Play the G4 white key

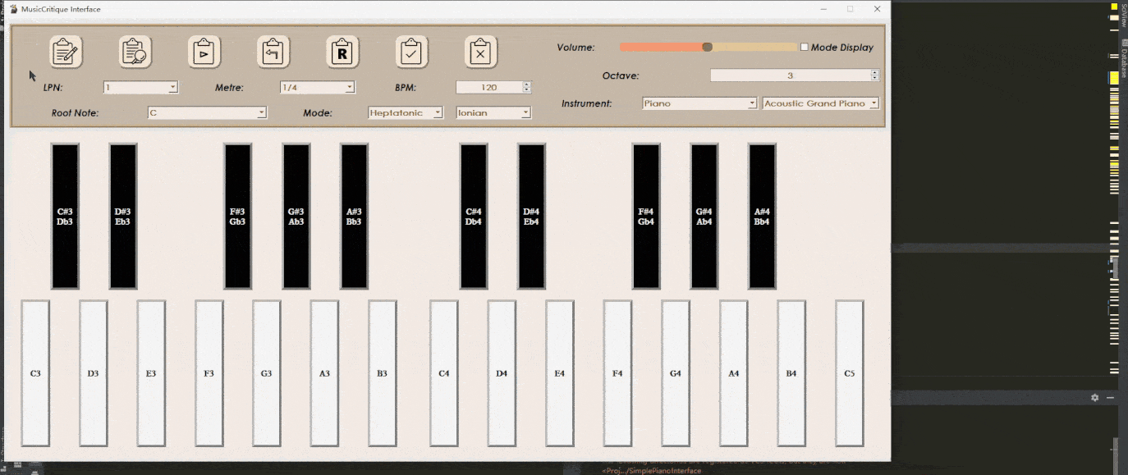point(676,373)
